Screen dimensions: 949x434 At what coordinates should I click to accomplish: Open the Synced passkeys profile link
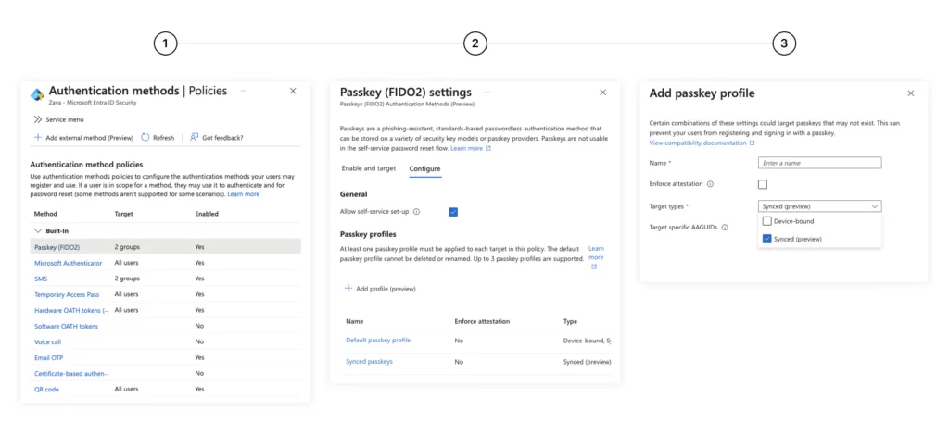(x=369, y=361)
